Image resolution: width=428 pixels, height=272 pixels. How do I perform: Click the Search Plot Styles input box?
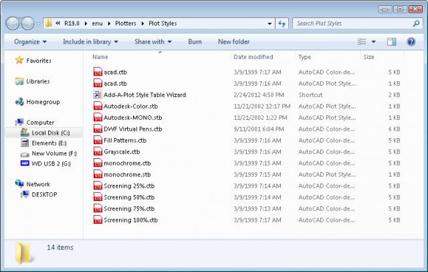click(350, 23)
